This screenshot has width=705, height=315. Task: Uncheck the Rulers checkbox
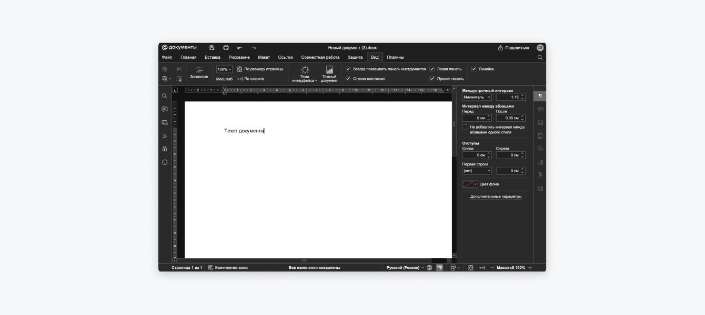tap(474, 69)
